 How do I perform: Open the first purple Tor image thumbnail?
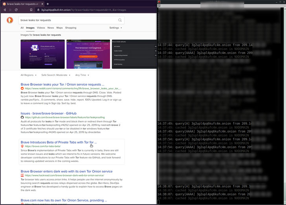click(42, 54)
